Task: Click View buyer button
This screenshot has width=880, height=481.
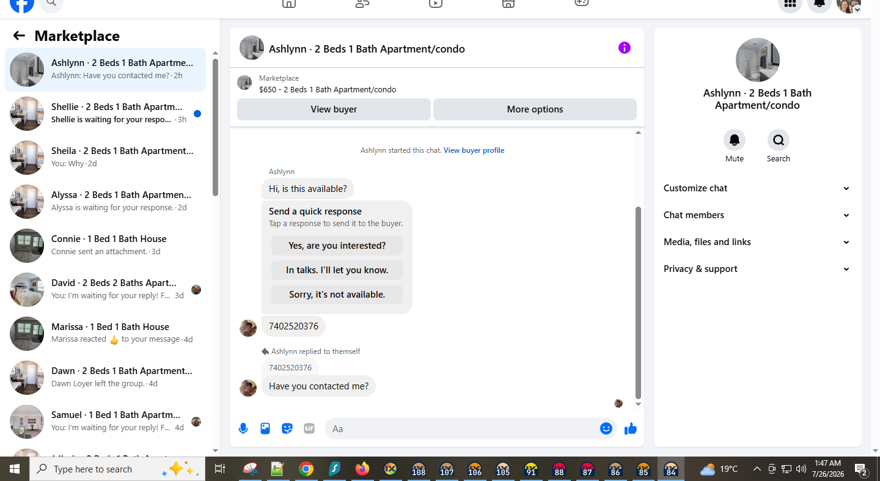Action: tap(334, 109)
